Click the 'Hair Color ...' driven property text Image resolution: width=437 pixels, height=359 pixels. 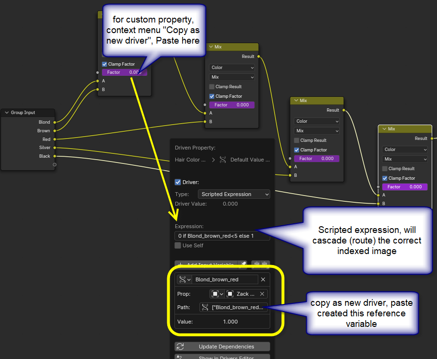coord(190,160)
